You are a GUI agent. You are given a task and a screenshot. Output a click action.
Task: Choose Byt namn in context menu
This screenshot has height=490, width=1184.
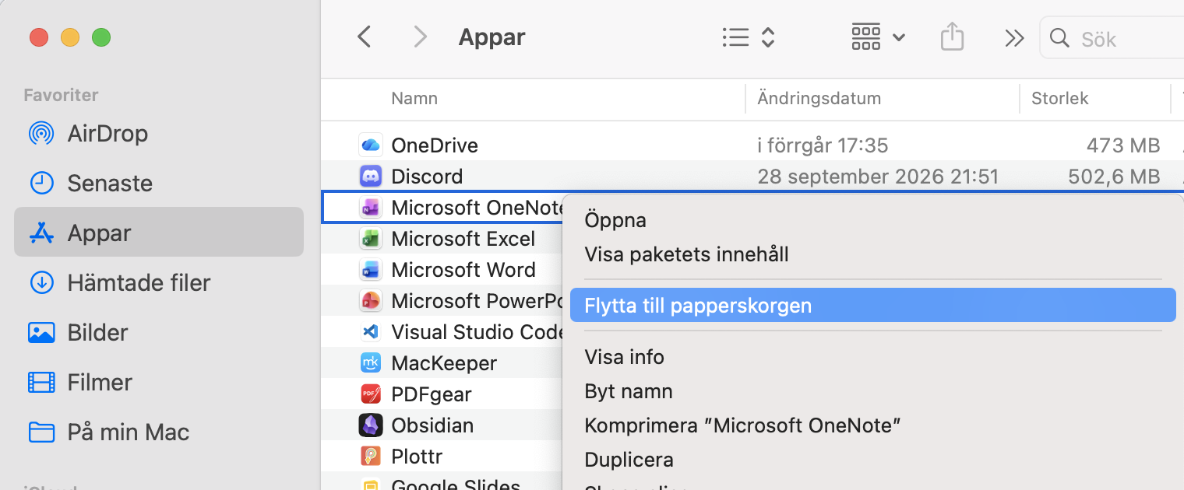click(x=628, y=392)
